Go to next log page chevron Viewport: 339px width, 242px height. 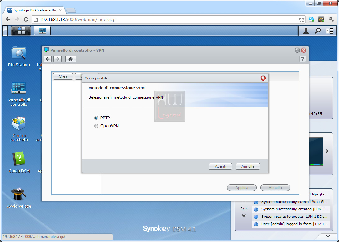pos(244,215)
